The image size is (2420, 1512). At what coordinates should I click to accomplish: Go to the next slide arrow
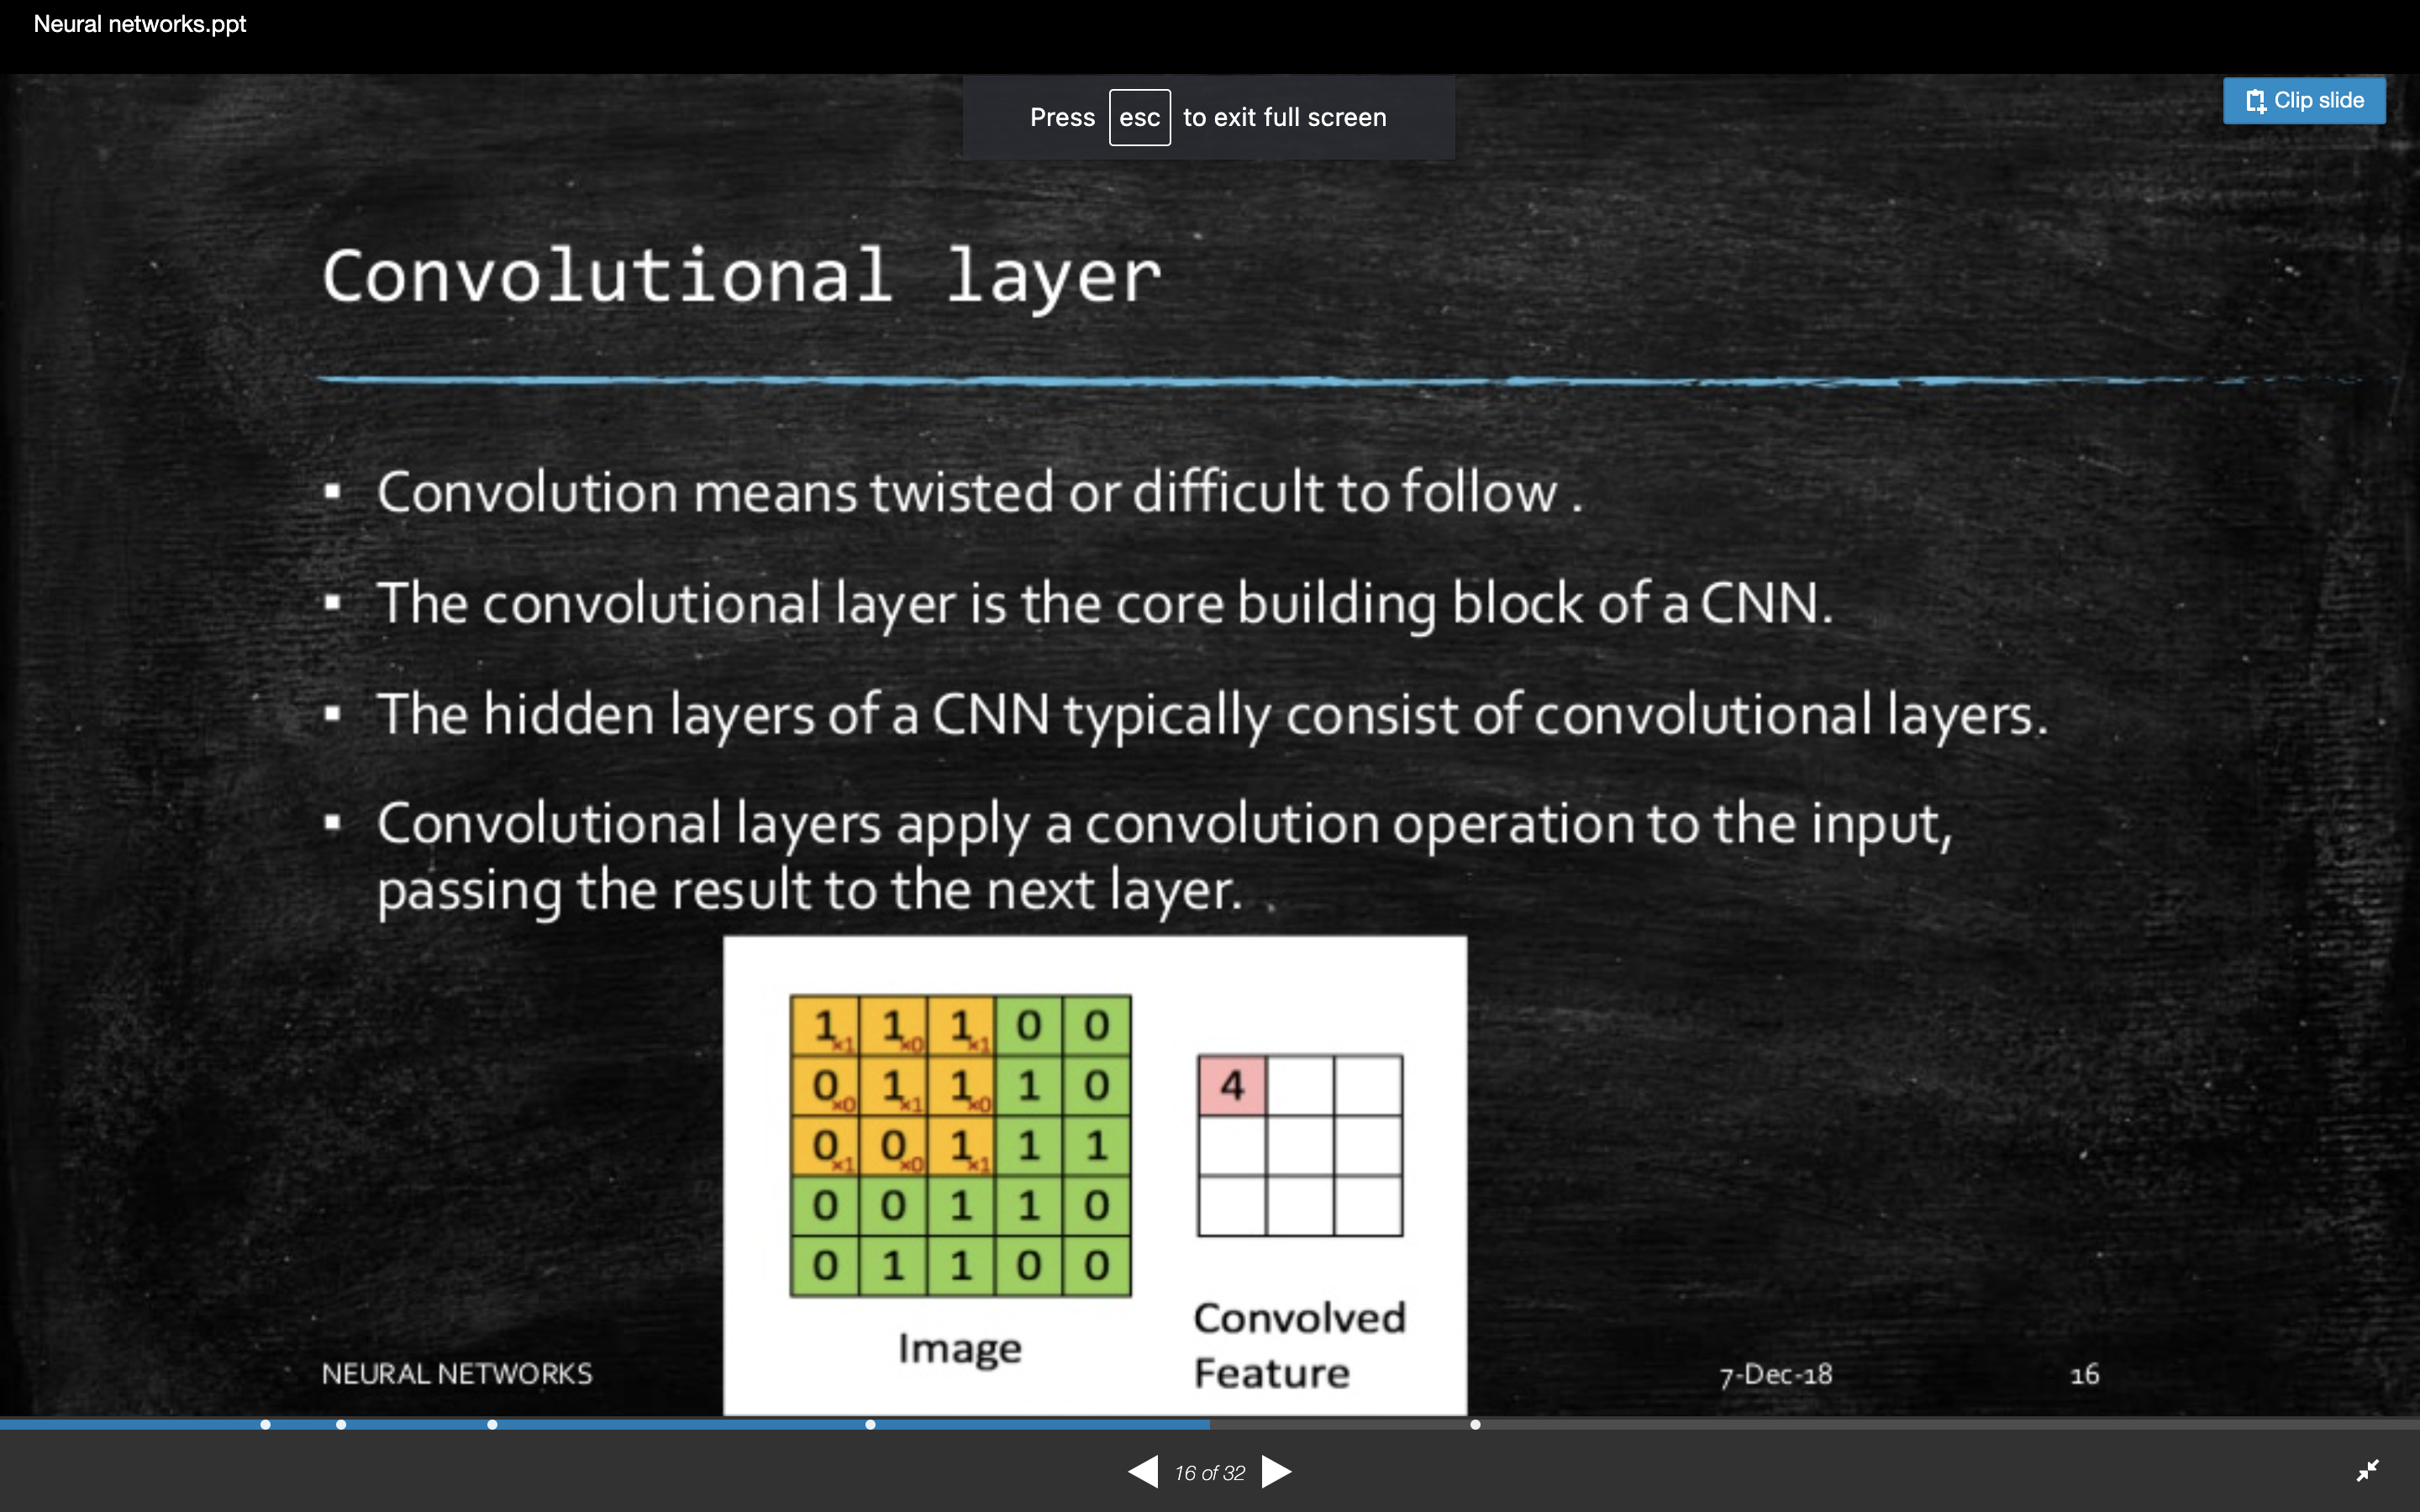tap(1276, 1472)
